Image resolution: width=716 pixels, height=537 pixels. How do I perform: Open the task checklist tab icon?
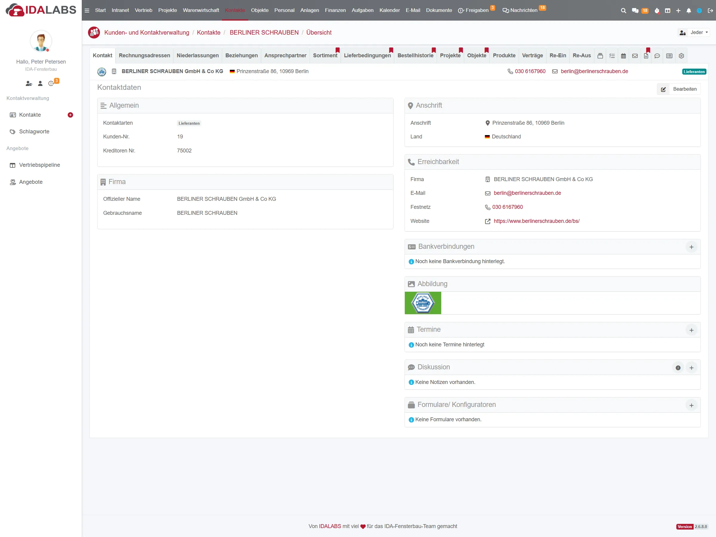[612, 56]
